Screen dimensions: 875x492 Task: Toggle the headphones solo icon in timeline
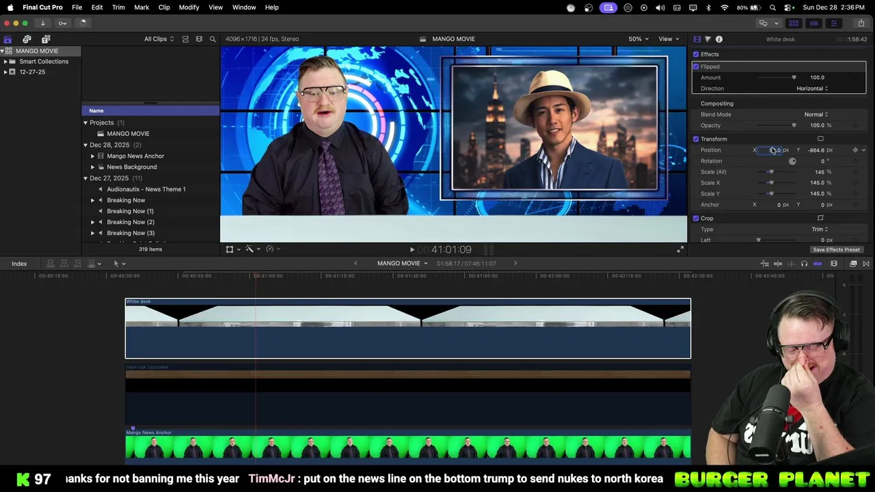804,264
